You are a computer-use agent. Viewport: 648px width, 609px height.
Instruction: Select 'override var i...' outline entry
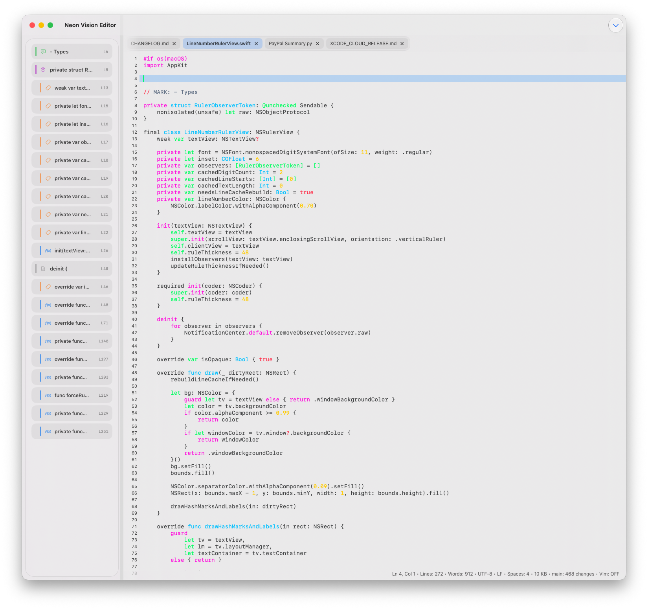coord(72,287)
